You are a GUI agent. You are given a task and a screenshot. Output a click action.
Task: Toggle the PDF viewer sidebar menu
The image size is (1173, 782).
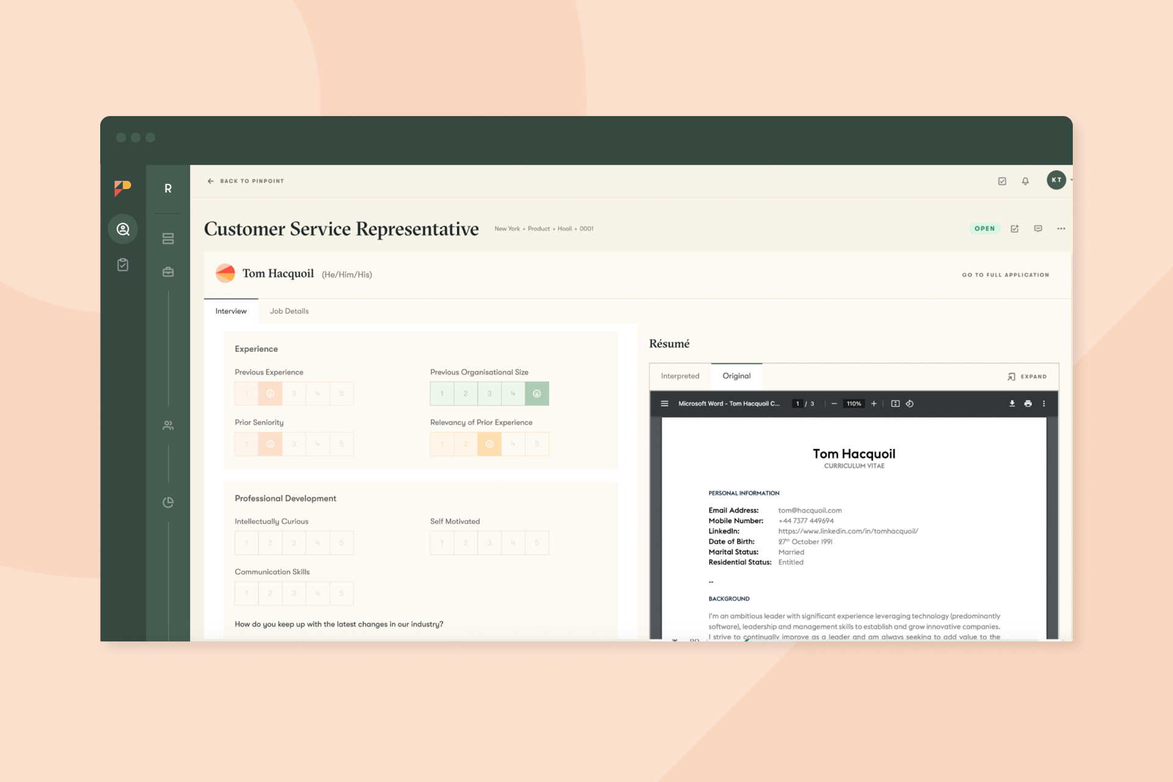665,404
